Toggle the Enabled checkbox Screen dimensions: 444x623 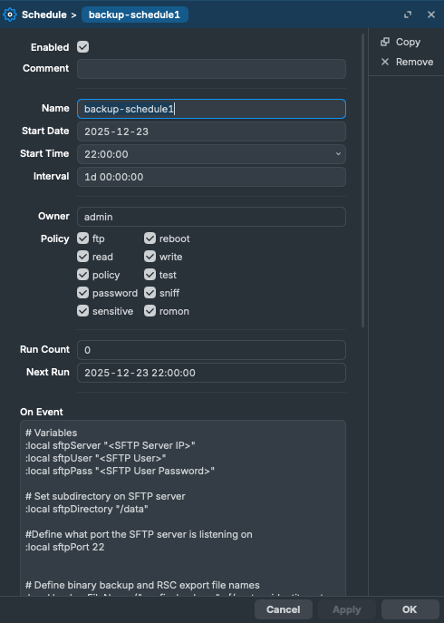point(83,47)
